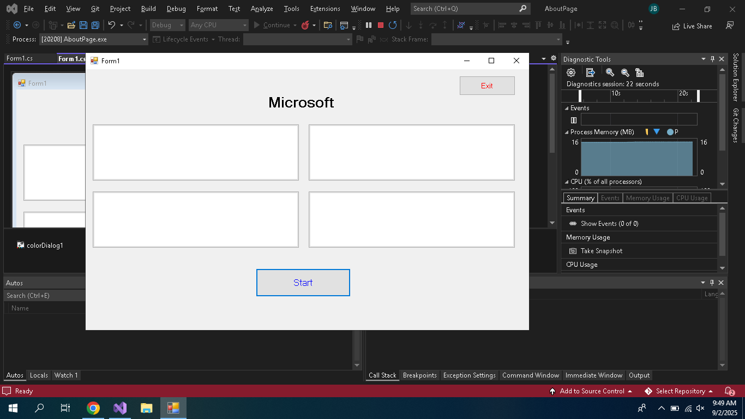Collapse the Process Memory (MB) section
745x419 pixels.
coord(566,132)
